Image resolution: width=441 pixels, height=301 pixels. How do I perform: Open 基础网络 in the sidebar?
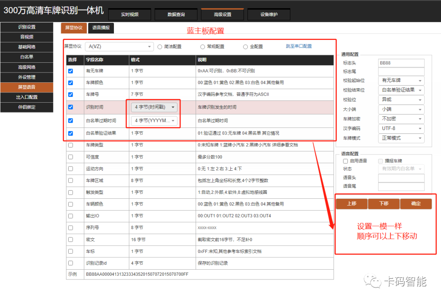point(27,47)
